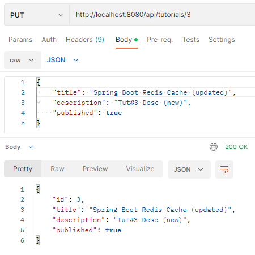Viewport: 255px width, 255px height.
Task: Select the Pre-req. tab
Action: click(x=160, y=40)
